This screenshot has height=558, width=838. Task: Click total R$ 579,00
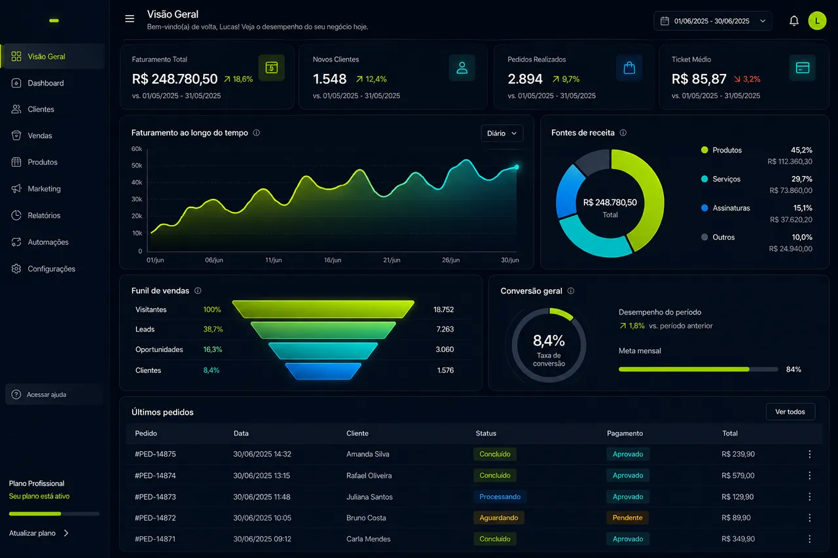tap(738, 476)
